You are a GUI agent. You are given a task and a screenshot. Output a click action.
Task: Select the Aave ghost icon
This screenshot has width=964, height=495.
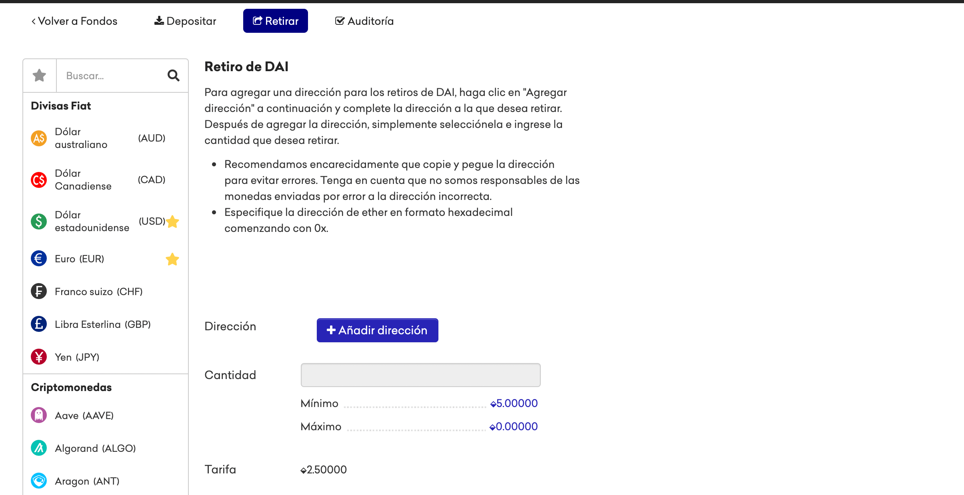(x=39, y=415)
